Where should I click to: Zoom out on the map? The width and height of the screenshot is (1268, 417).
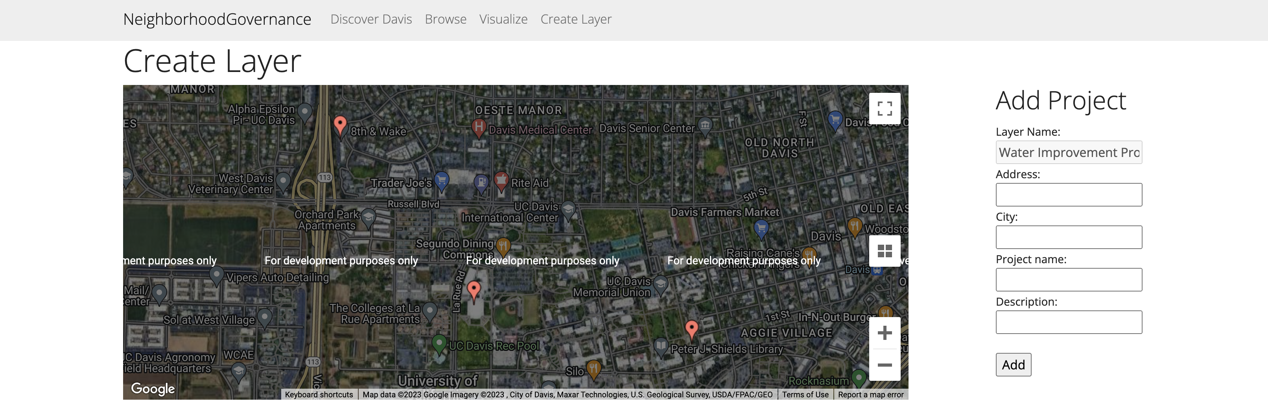point(885,365)
